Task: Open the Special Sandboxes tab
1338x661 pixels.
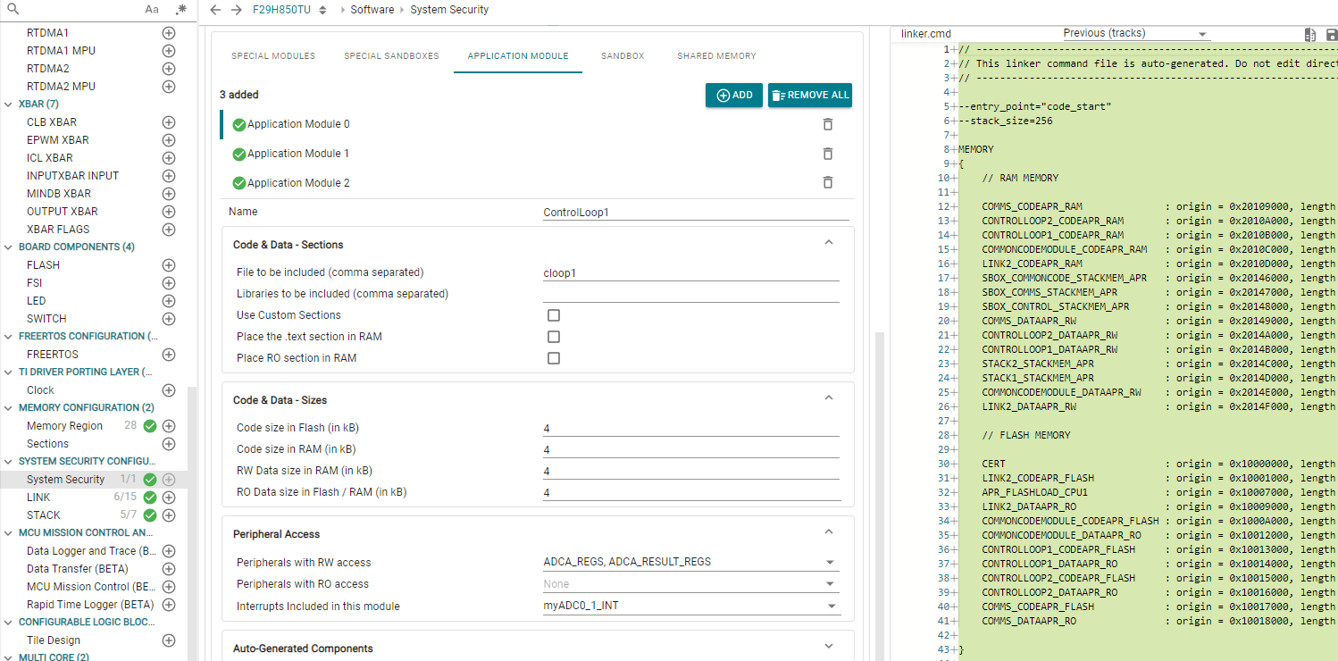Action: click(x=391, y=56)
